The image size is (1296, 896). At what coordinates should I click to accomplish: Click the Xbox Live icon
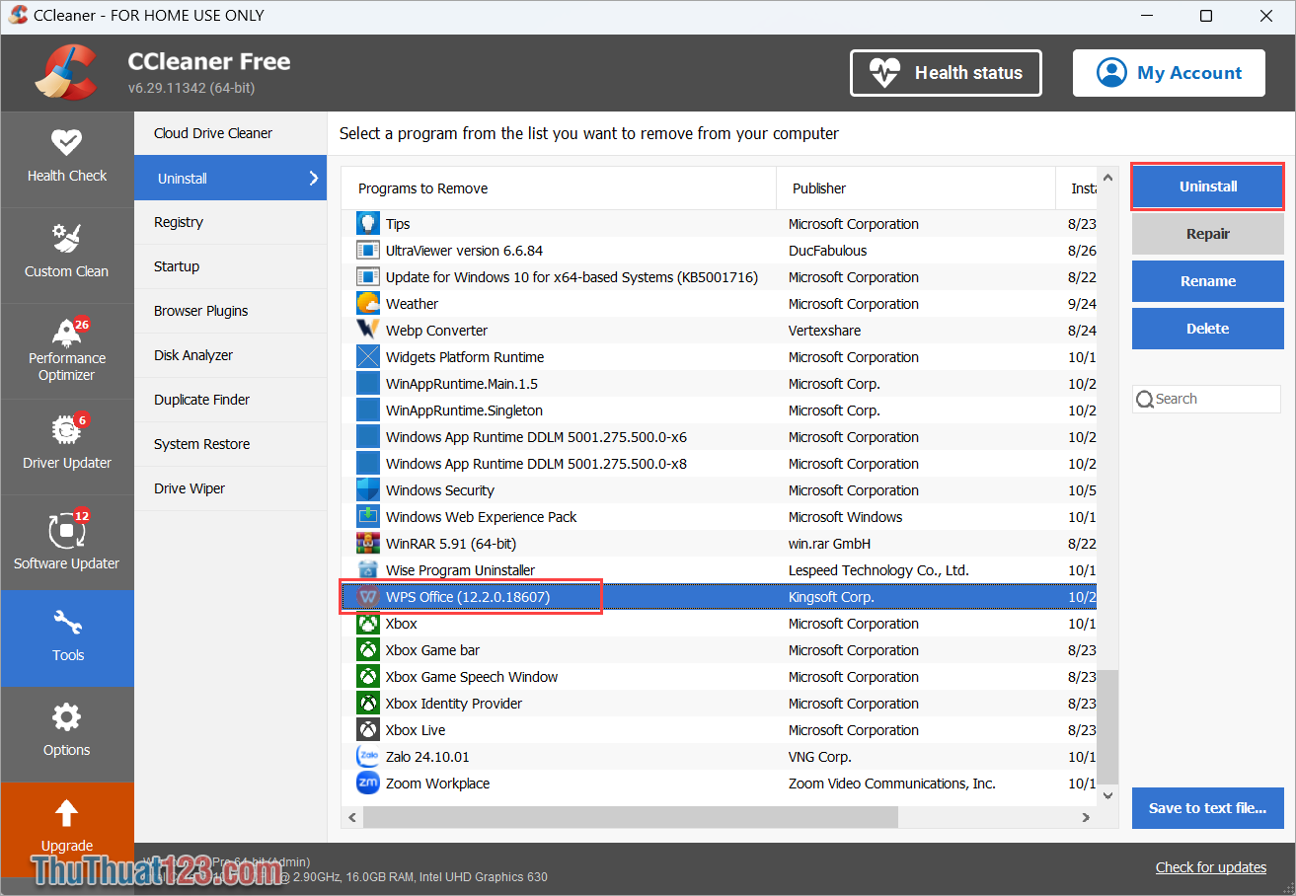[x=367, y=730]
